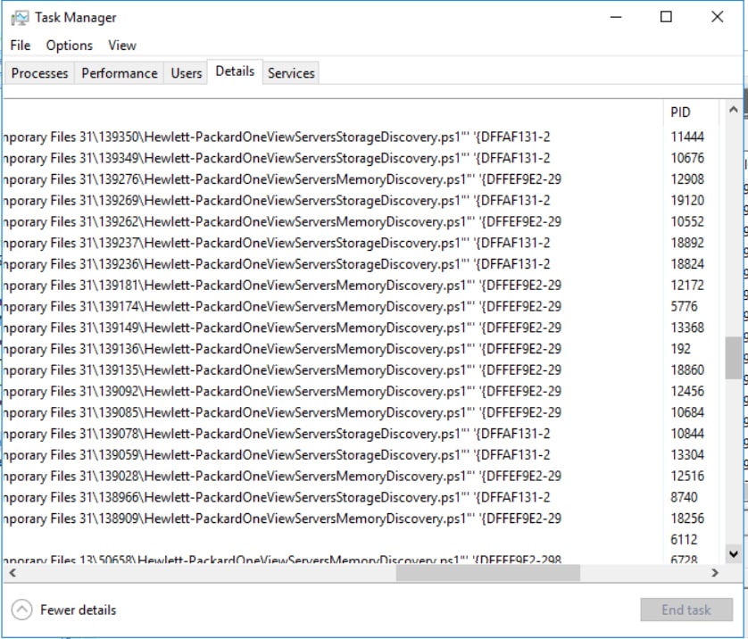748x639 pixels.
Task: Click PID value 12516
Action: pos(687,476)
